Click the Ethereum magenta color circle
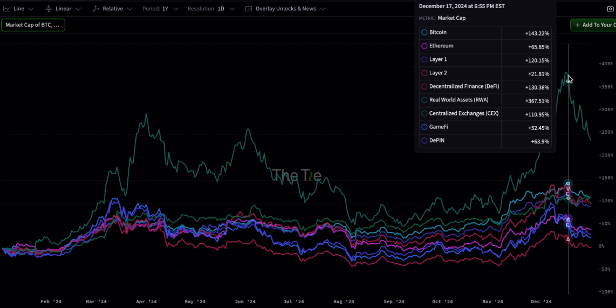Image resolution: width=616 pixels, height=308 pixels. (x=425, y=46)
